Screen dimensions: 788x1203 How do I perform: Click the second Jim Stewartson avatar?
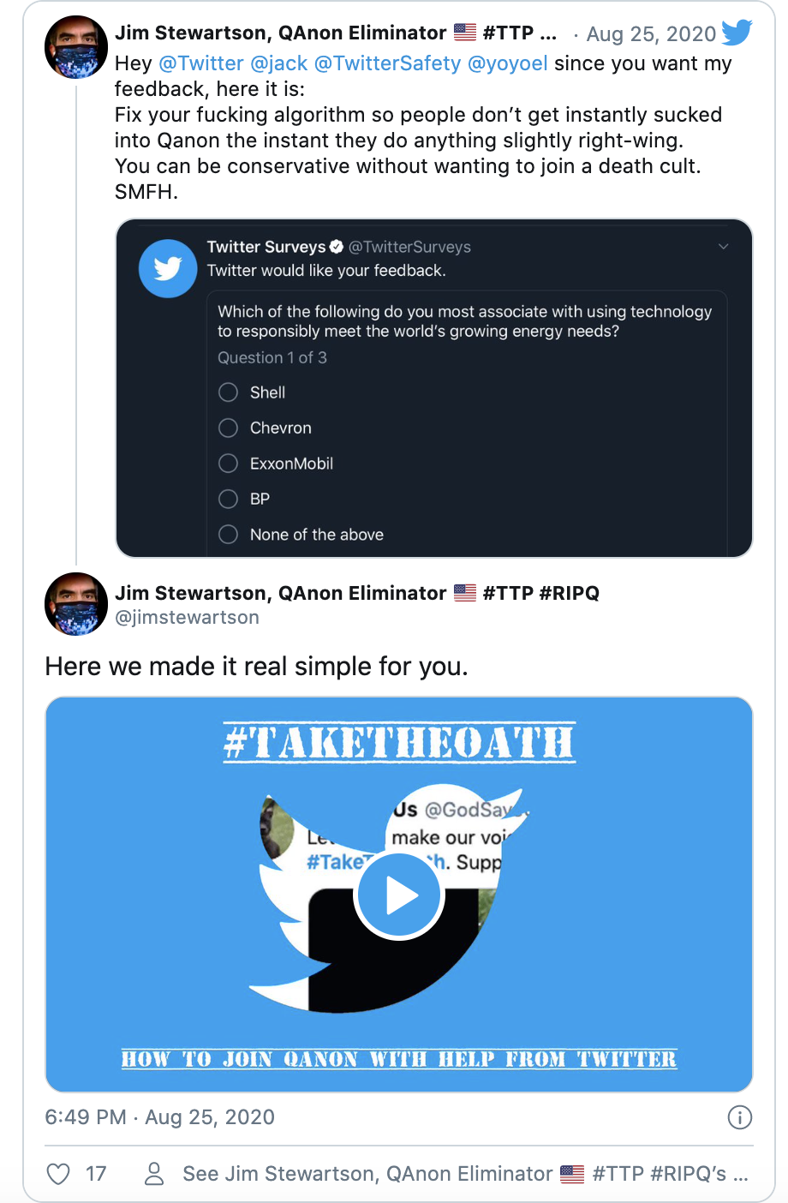pyautogui.click(x=76, y=604)
